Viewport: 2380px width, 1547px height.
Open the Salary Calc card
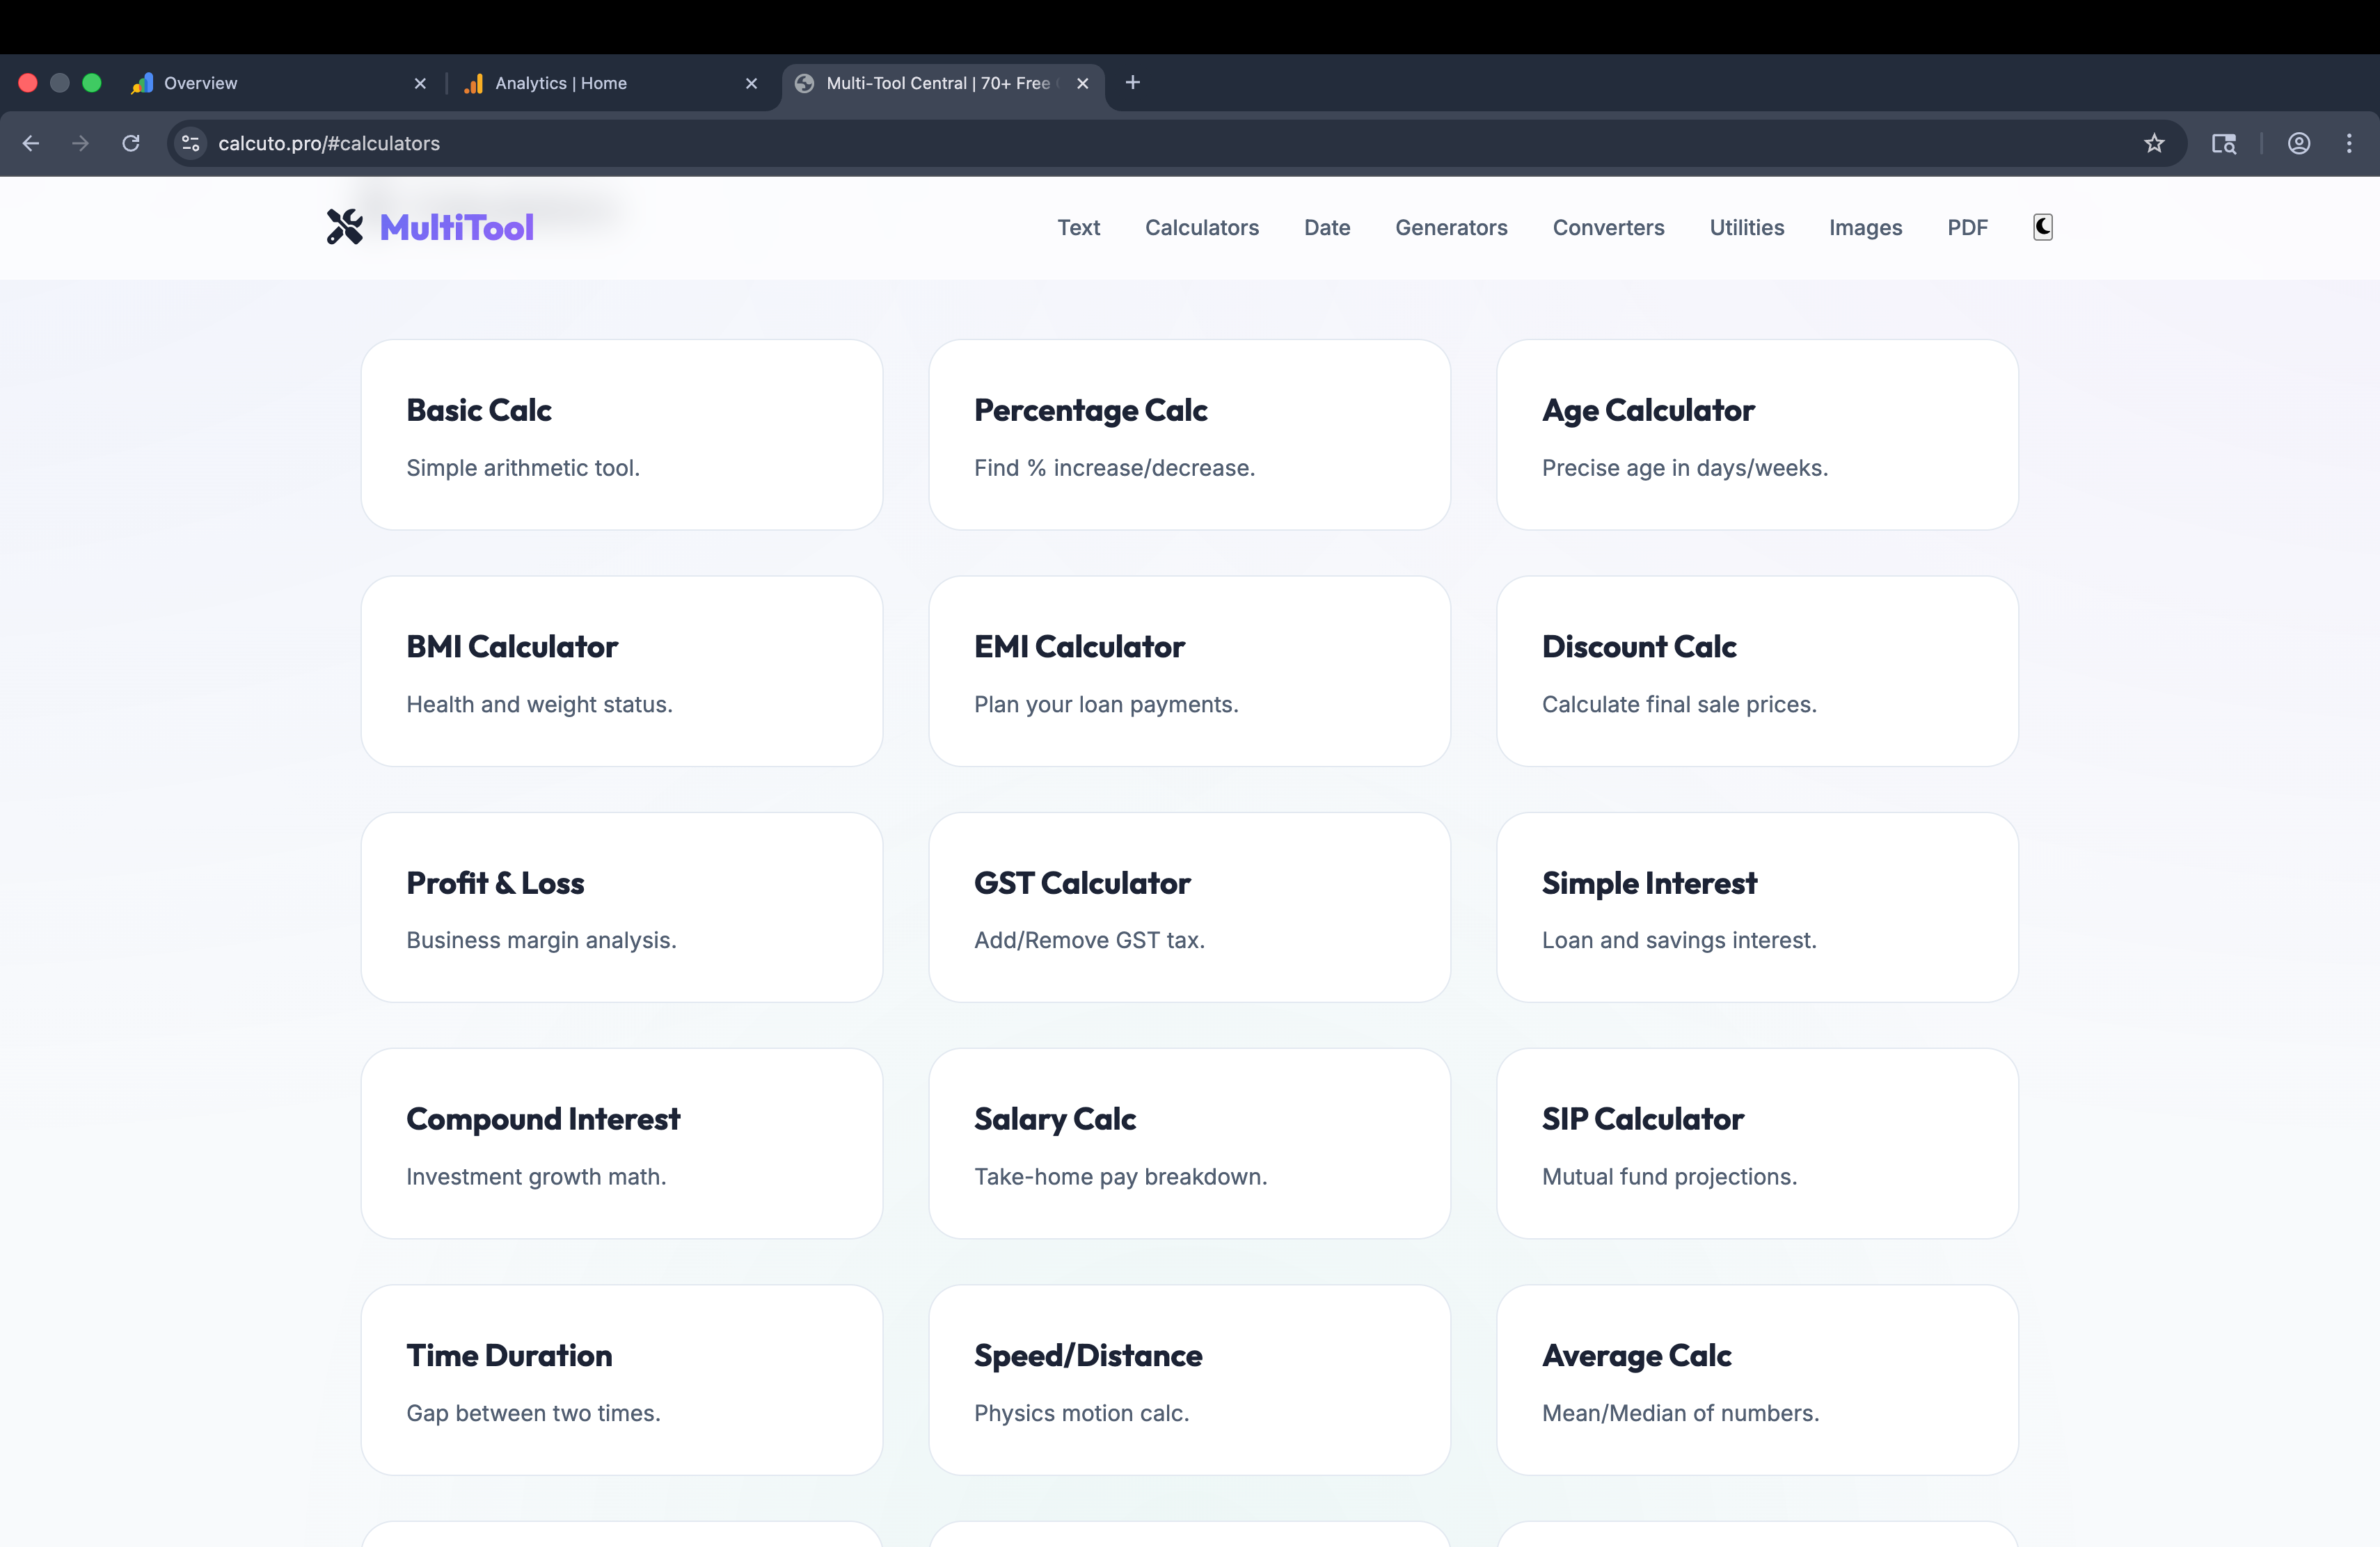pos(1190,1144)
